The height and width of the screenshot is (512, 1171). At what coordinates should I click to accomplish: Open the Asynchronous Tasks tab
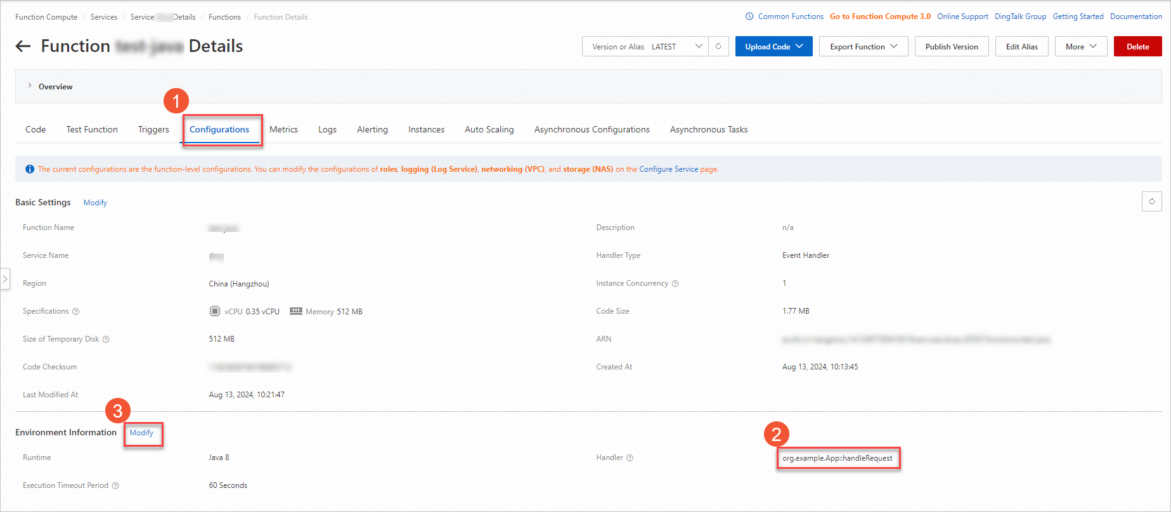[709, 129]
